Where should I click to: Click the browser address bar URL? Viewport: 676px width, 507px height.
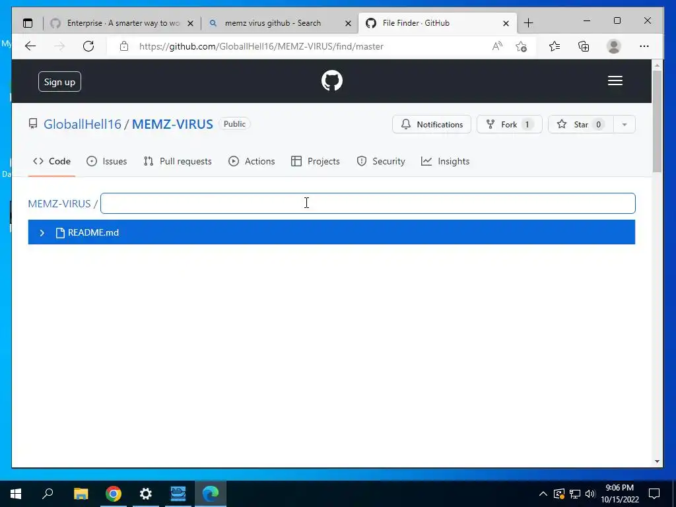coord(261,46)
